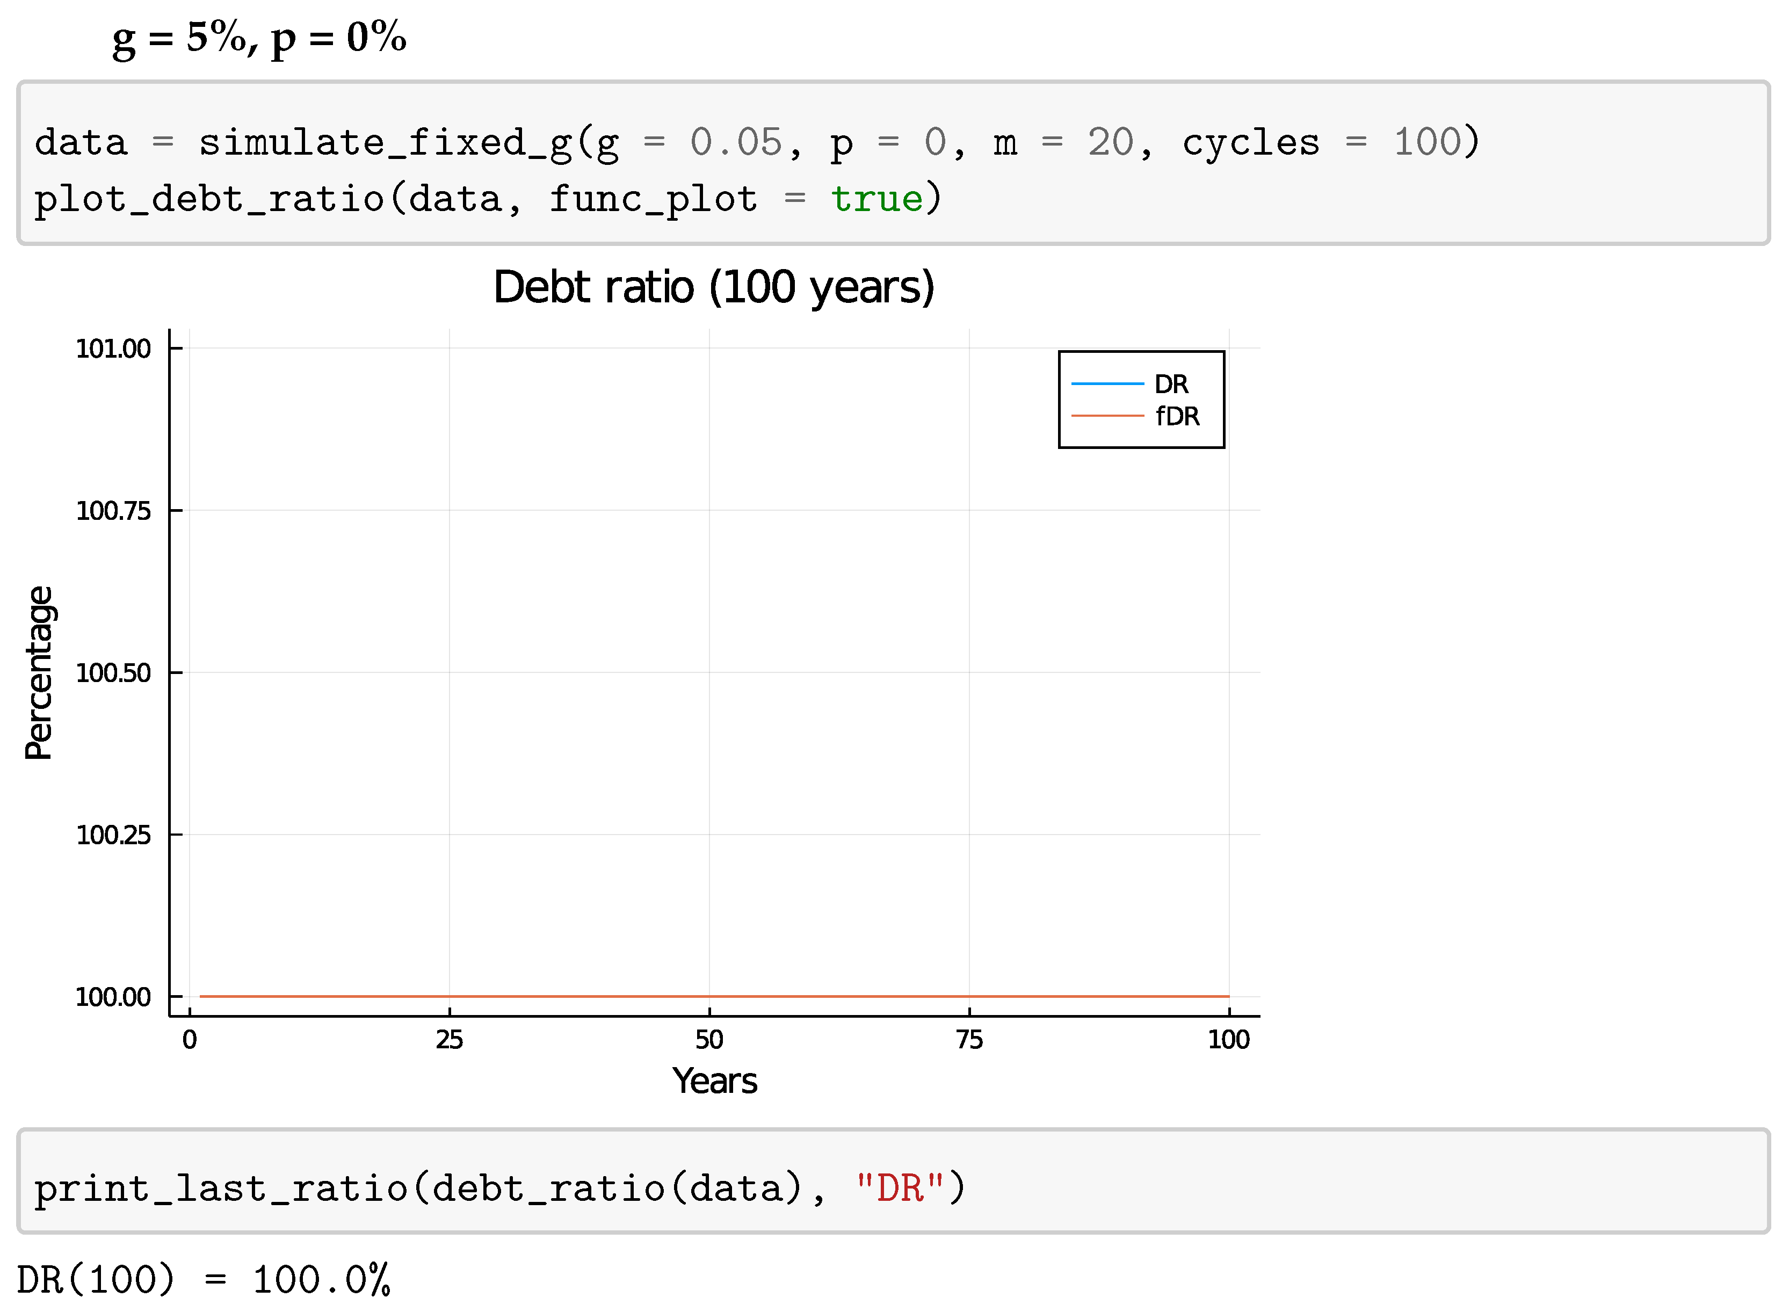Click the blue DR line sample in legend

tap(1106, 385)
